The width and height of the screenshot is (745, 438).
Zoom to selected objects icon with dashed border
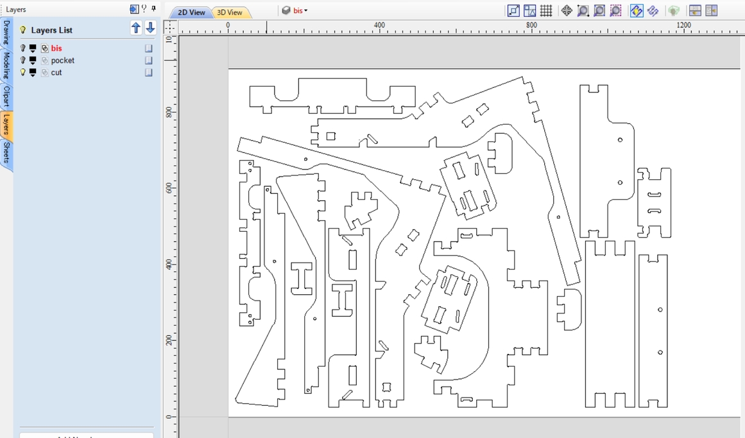(616, 10)
